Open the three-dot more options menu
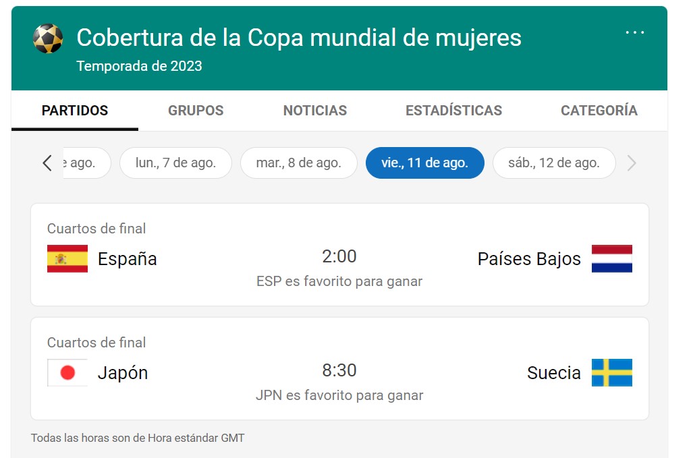This screenshot has width=691, height=458. point(634,32)
